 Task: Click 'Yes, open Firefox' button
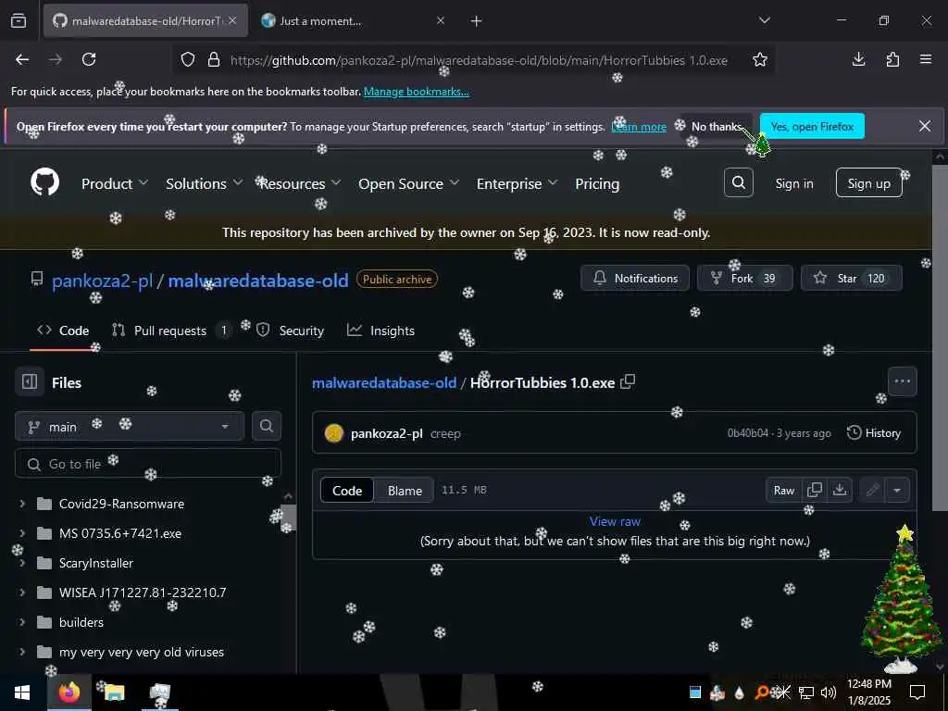point(812,126)
